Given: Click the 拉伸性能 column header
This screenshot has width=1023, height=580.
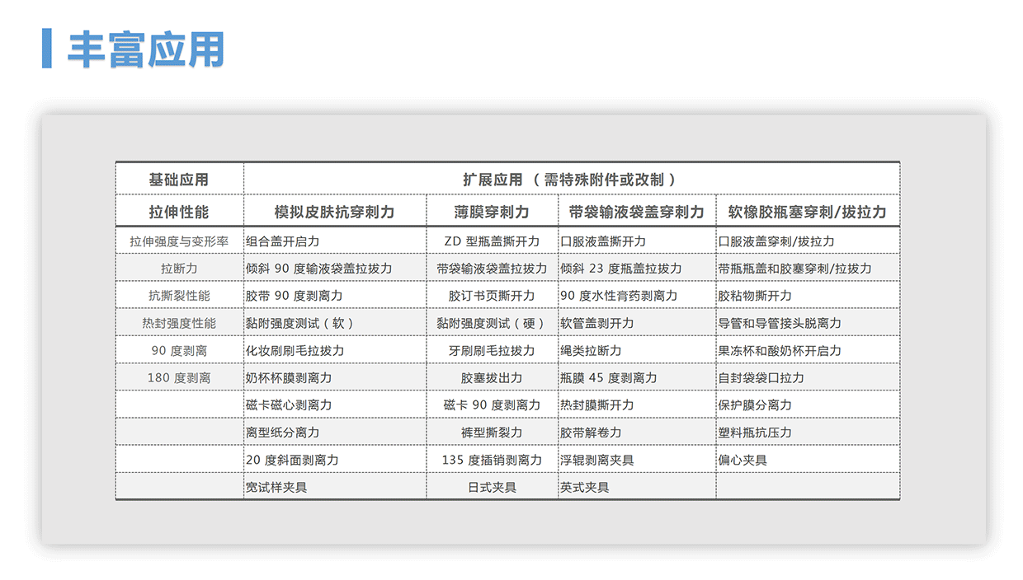Looking at the screenshot, I should (179, 212).
